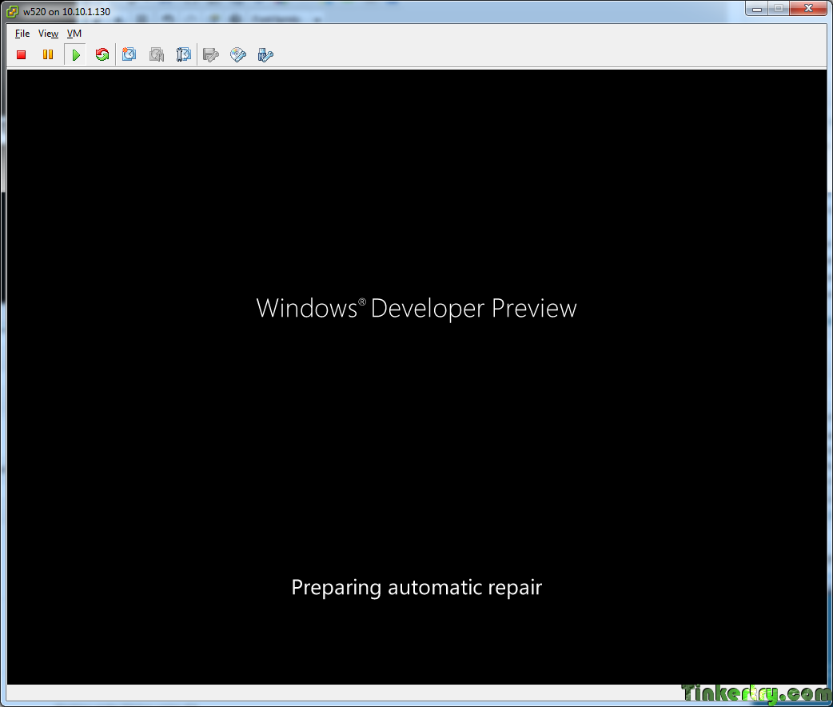Image resolution: width=833 pixels, height=707 pixels.
Task: Revert to the current snapshot icon
Action: [x=156, y=54]
